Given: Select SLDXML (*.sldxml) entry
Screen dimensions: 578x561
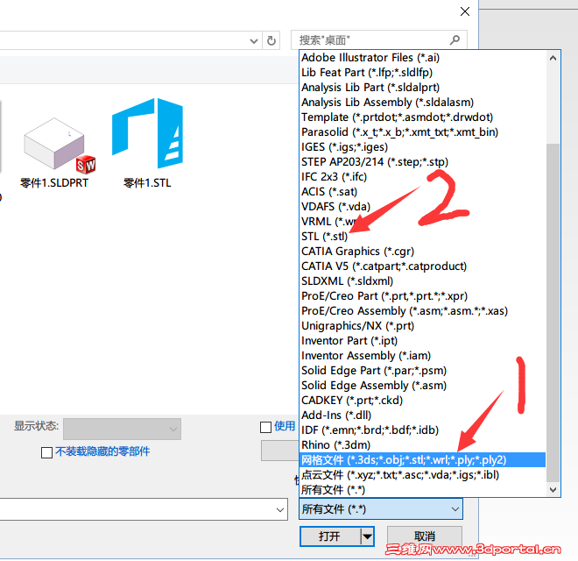Looking at the screenshot, I should 422,281.
